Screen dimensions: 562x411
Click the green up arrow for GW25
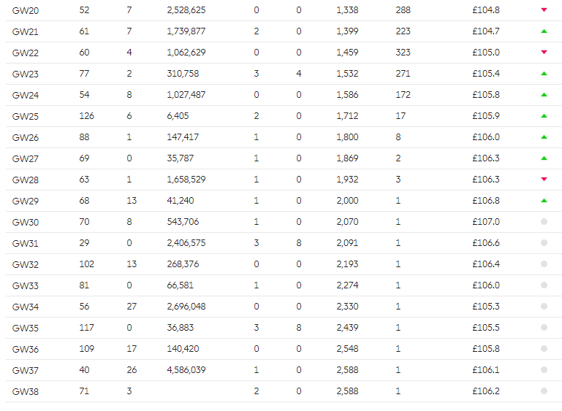coord(544,116)
